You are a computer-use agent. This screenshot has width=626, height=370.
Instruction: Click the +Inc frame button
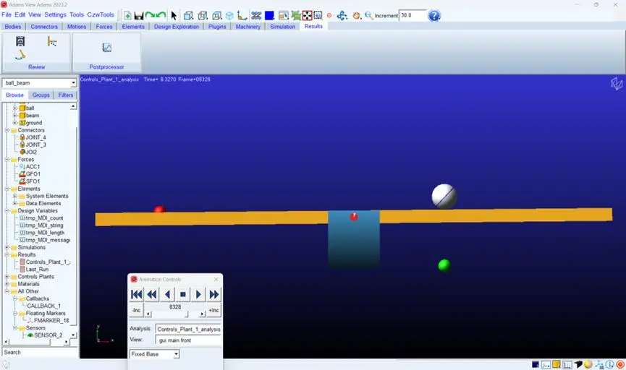(213, 310)
